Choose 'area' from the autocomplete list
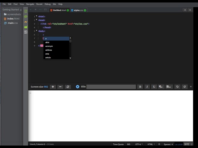 [x=56, y=54]
